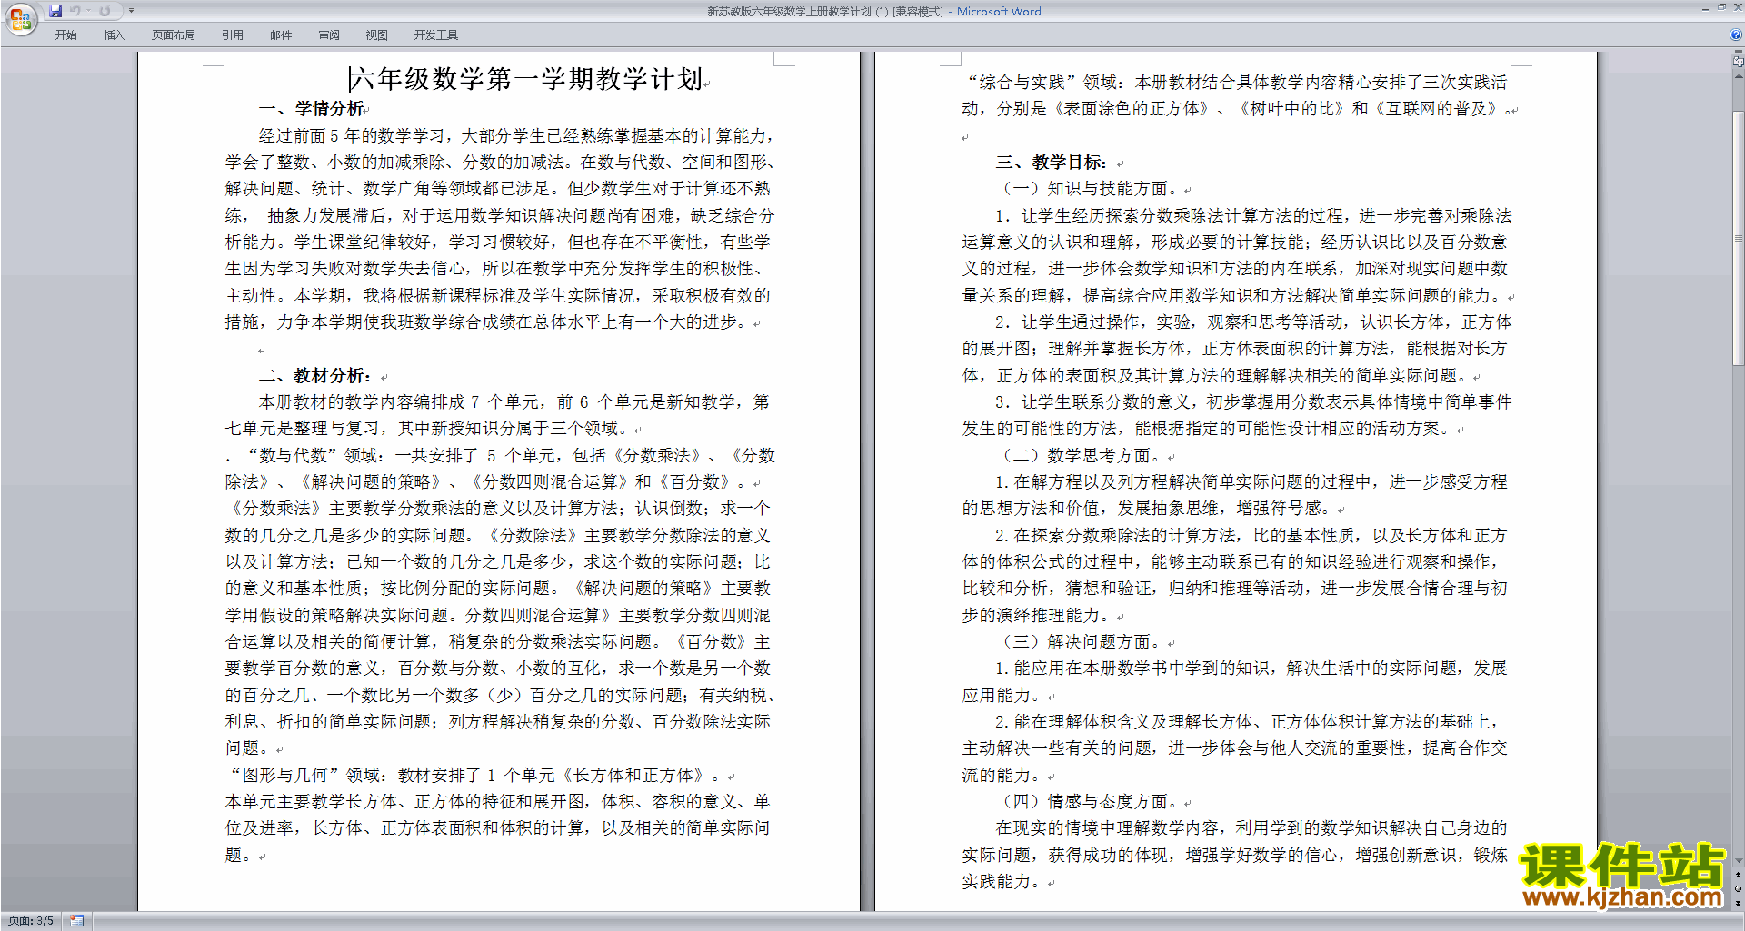This screenshot has height=931, width=1745.
Task: Click the line beginning 1. 在解方程以及列方程
Action: pos(1251,482)
